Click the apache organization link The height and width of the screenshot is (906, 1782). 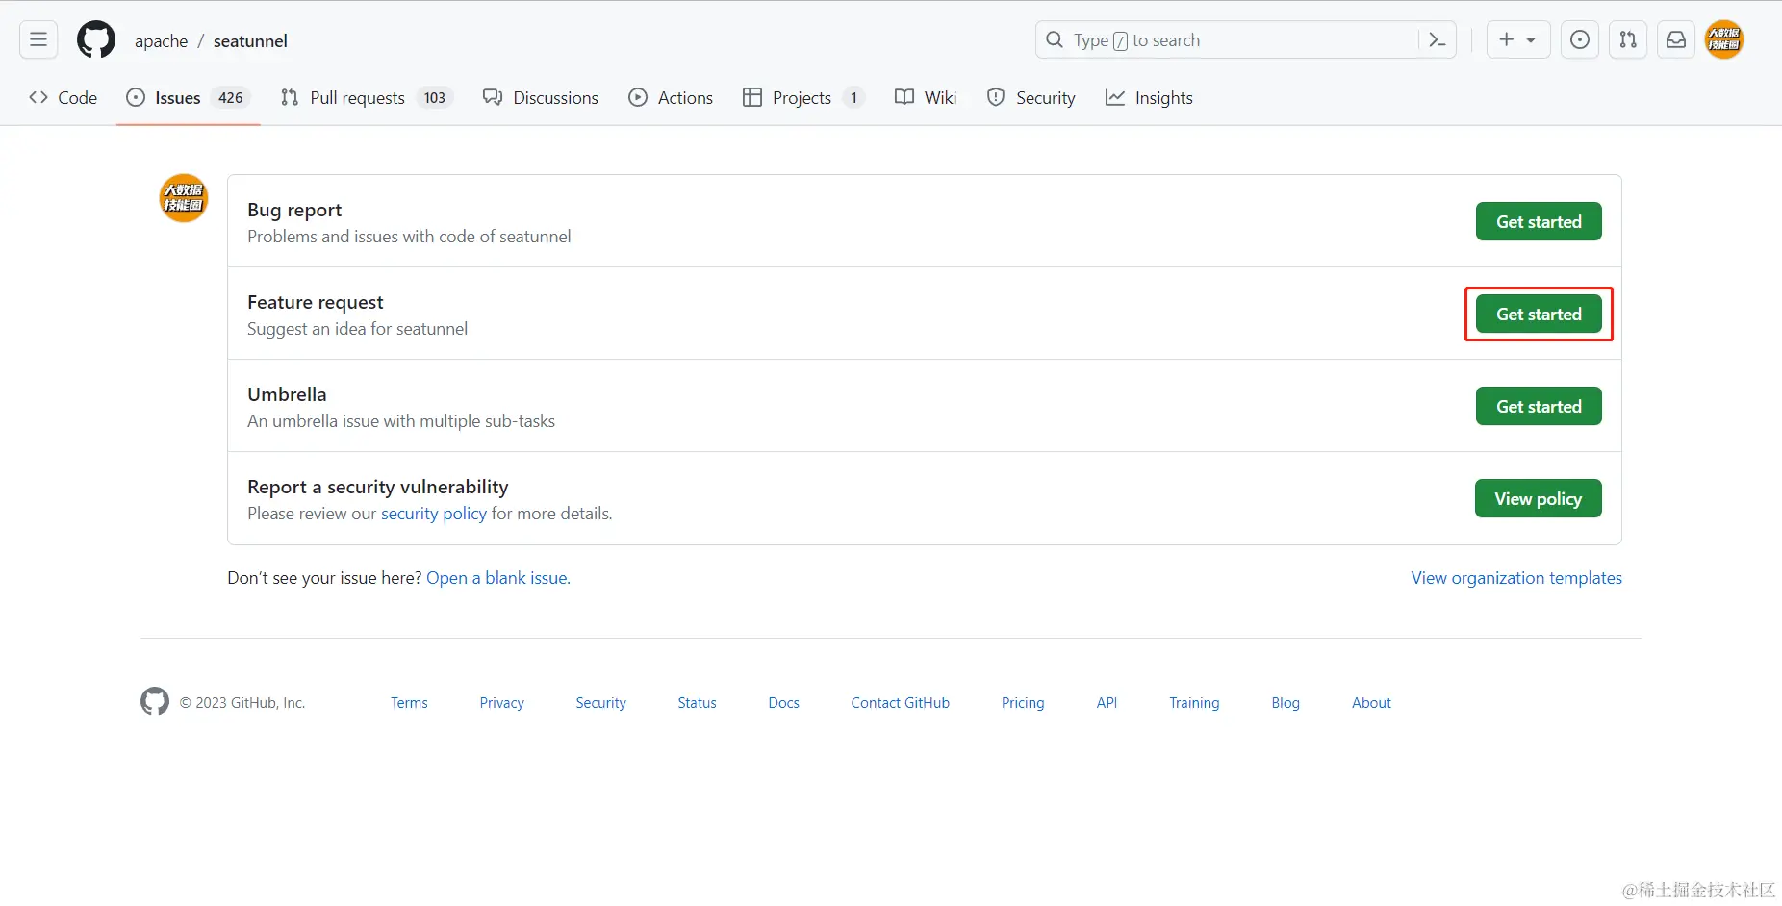click(161, 40)
